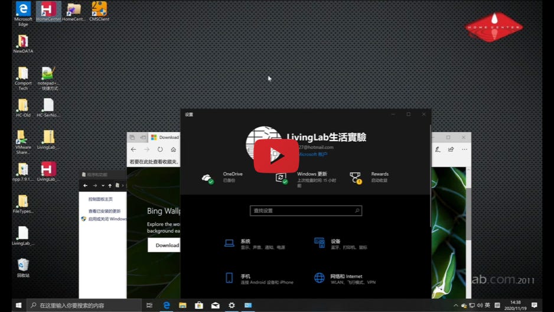Viewport: 554px width, 312px height.
Task: Open Rewards in Settings header
Action: click(369, 177)
